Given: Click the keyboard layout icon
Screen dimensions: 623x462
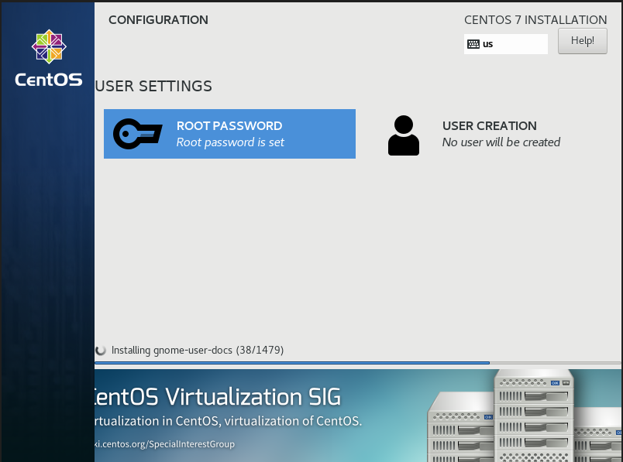Looking at the screenshot, I should (473, 44).
